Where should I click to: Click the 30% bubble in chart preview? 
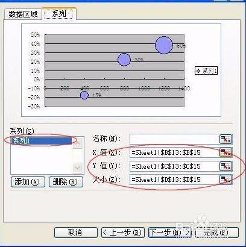click(124, 60)
